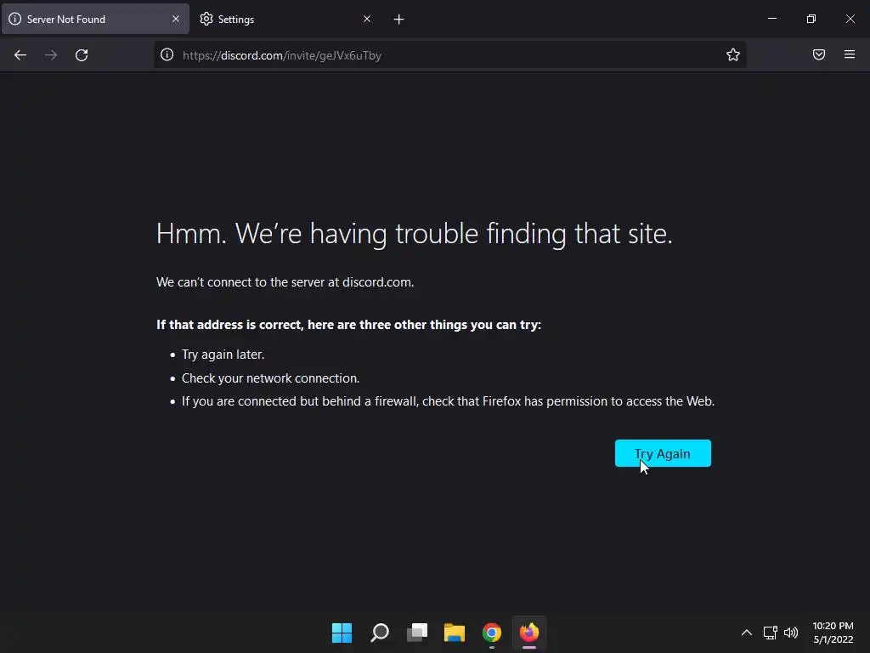
Task: Launch File Explorer from taskbar
Action: (455, 633)
